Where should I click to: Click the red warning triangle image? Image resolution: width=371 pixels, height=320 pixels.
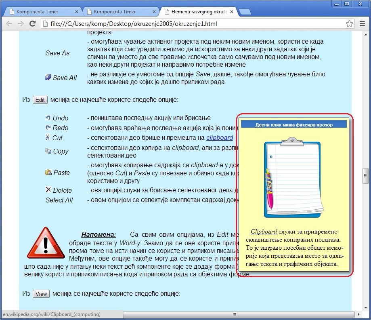[46, 243]
